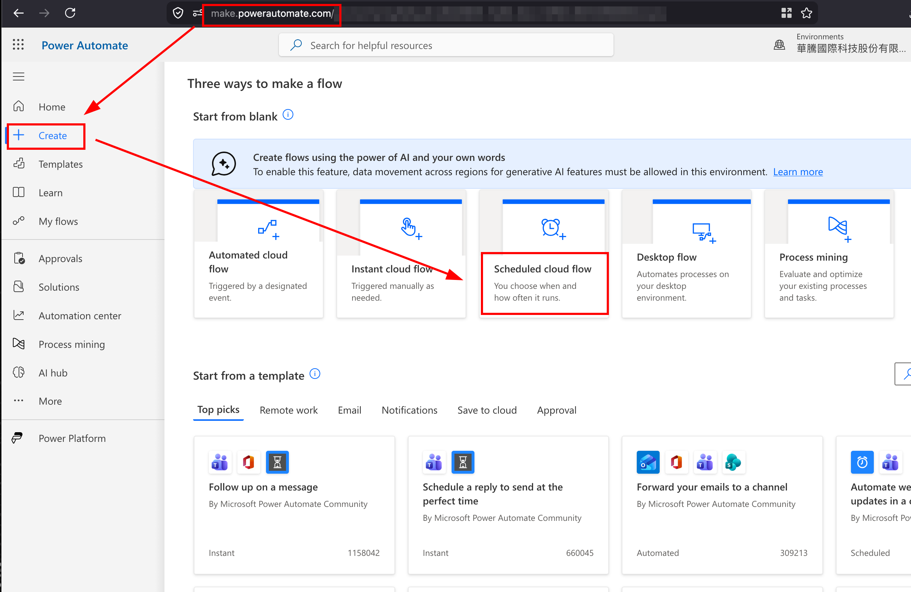Open Forward your emails to a channel template
This screenshot has width=911, height=592.
coord(722,505)
